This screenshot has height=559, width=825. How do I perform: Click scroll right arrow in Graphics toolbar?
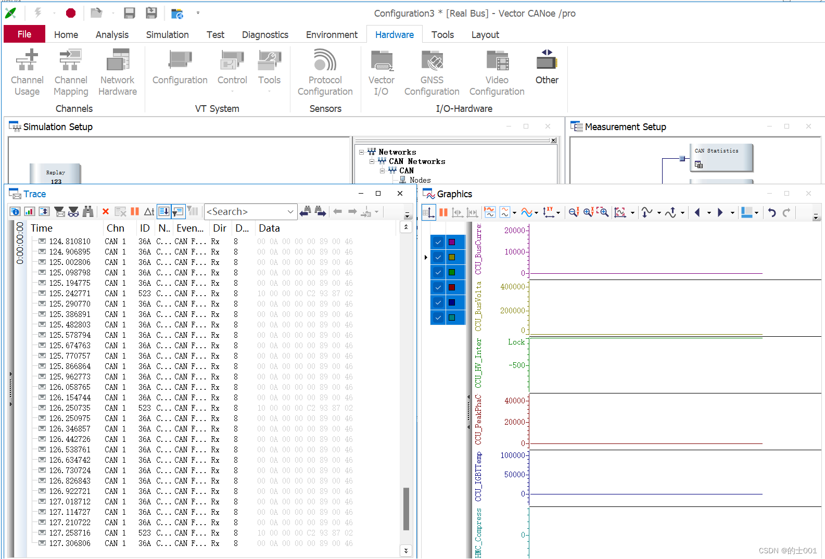[720, 212]
